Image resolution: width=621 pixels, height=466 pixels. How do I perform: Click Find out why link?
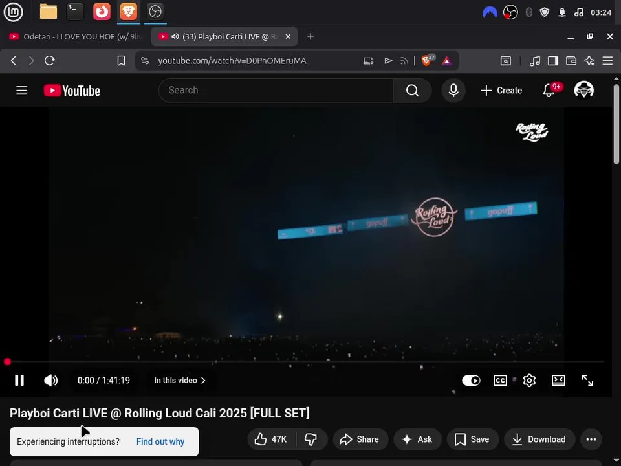160,442
